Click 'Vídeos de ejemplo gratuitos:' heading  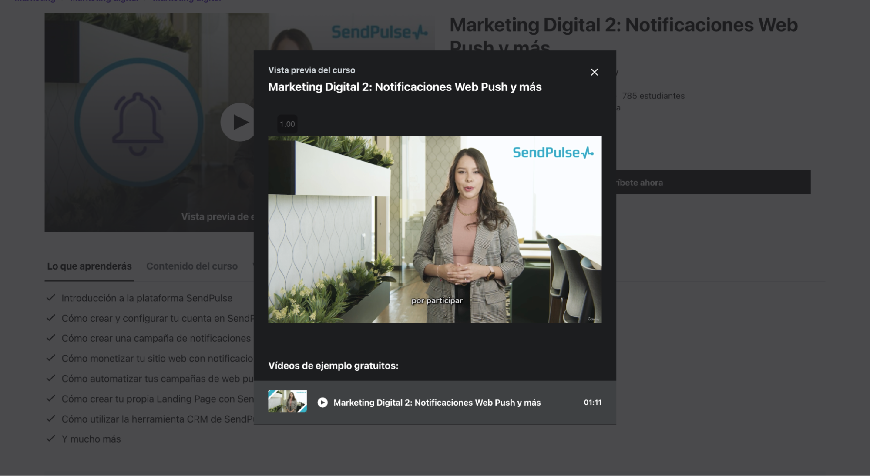tap(333, 366)
